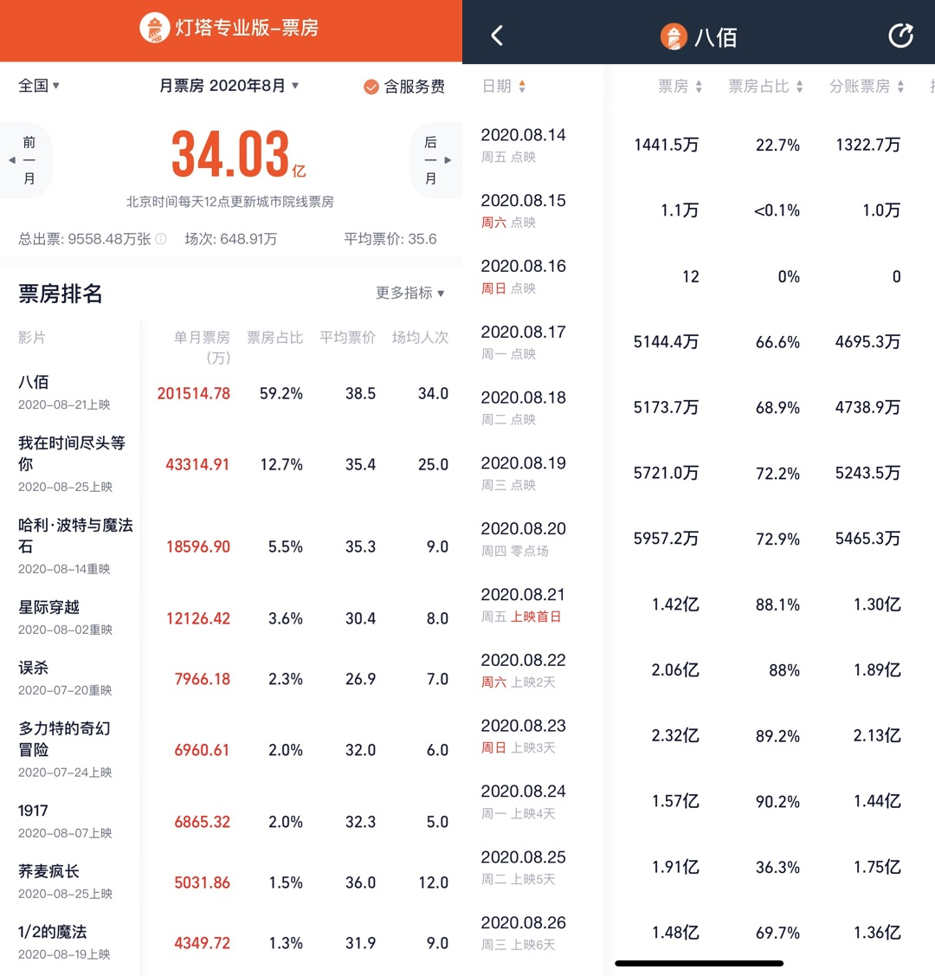935x976 pixels.
Task: Open the 误杀 movie row
Action: [231, 678]
